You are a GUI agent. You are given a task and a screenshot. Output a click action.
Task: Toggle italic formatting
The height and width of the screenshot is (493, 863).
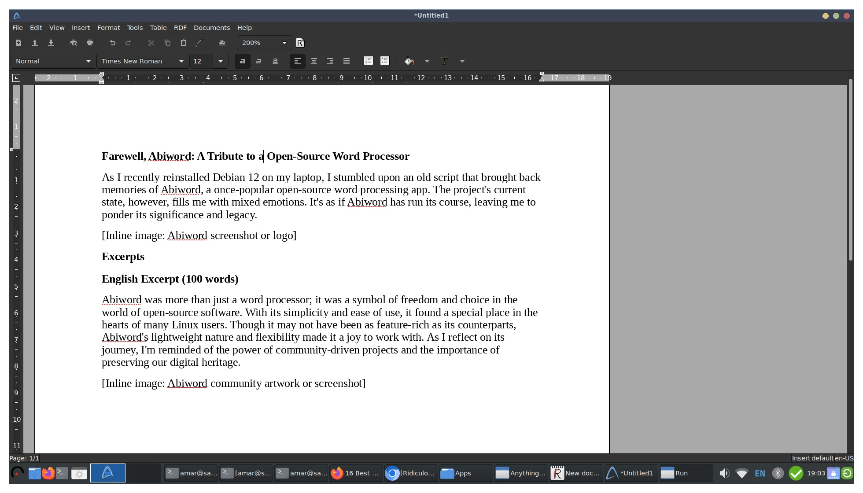point(259,61)
